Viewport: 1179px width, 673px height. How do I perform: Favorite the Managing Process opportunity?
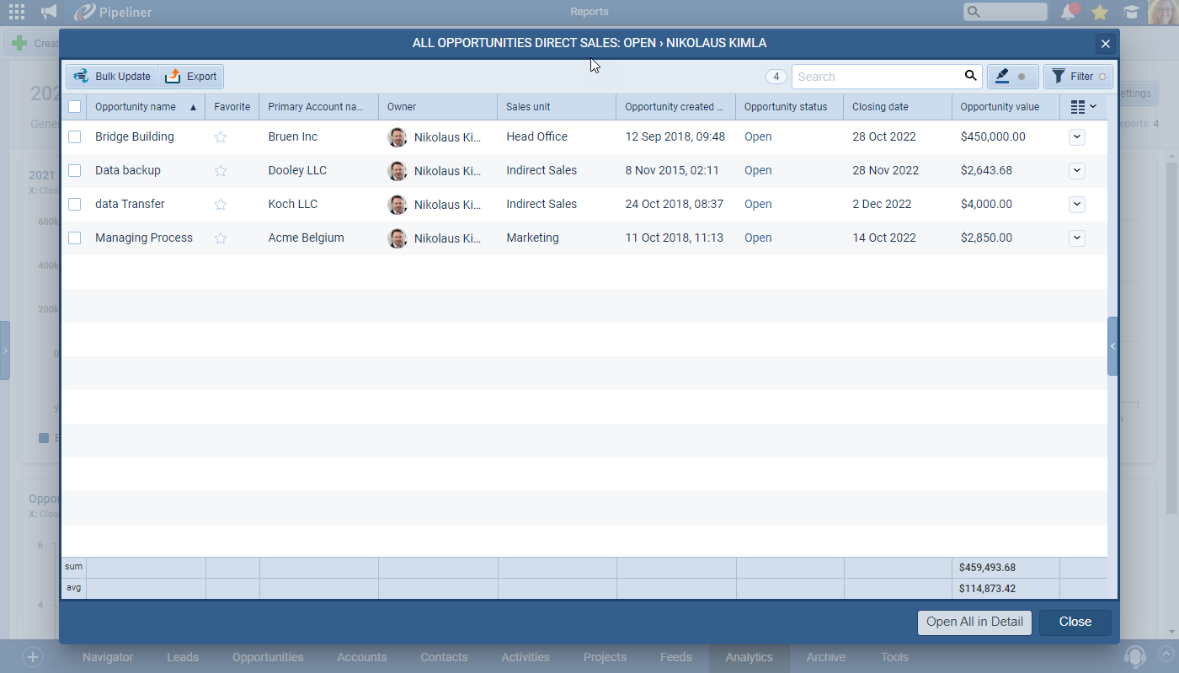pos(221,238)
